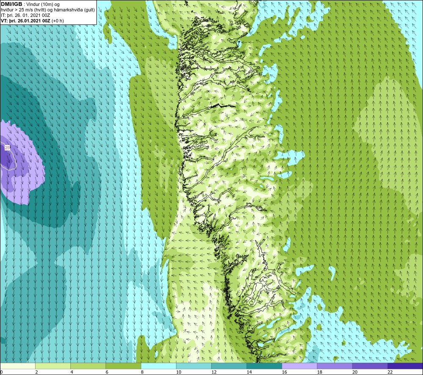Click the "6" legend scale label
The height and width of the screenshot is (375, 423).
click(x=107, y=372)
